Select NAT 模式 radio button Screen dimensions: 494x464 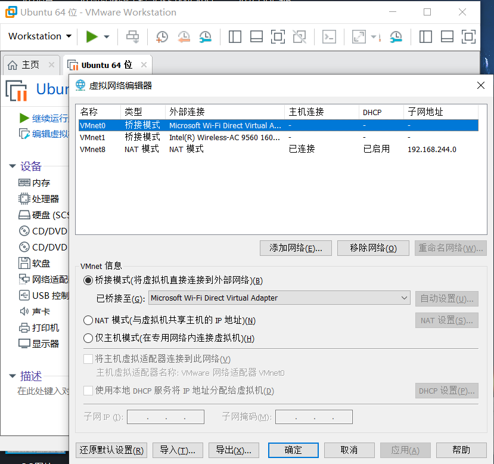click(x=88, y=321)
